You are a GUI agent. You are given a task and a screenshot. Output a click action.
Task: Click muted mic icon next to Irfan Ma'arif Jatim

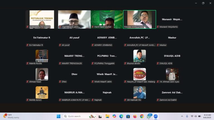60,27
